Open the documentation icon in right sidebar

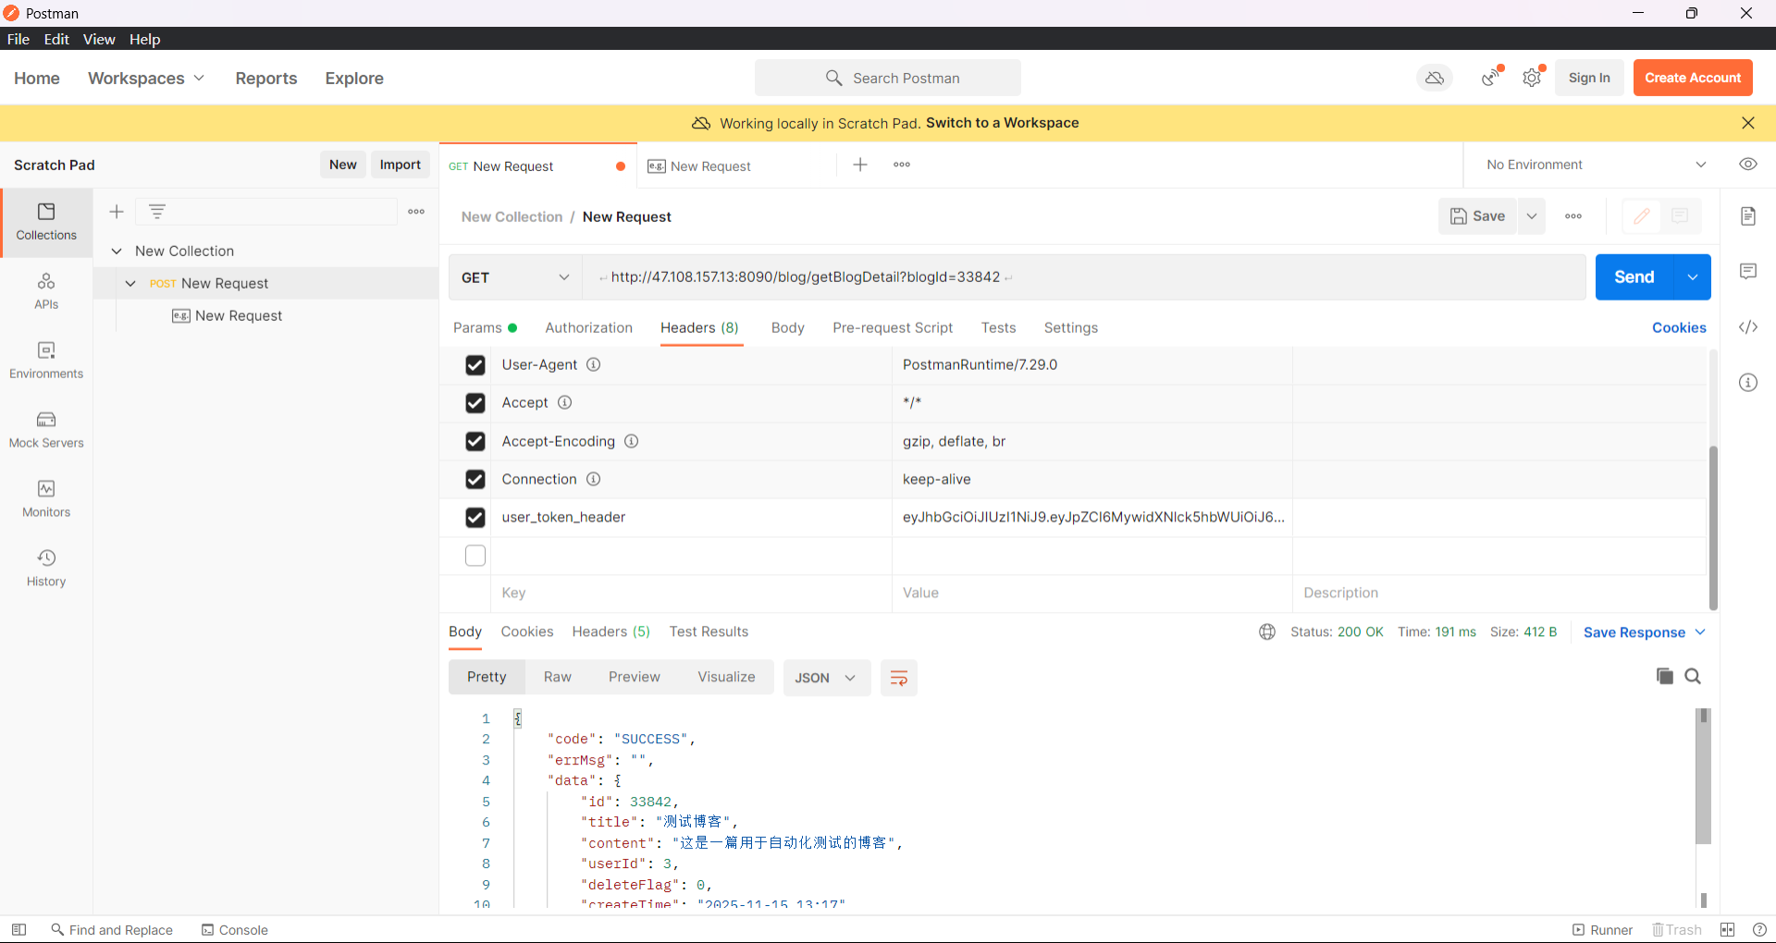[x=1748, y=216]
